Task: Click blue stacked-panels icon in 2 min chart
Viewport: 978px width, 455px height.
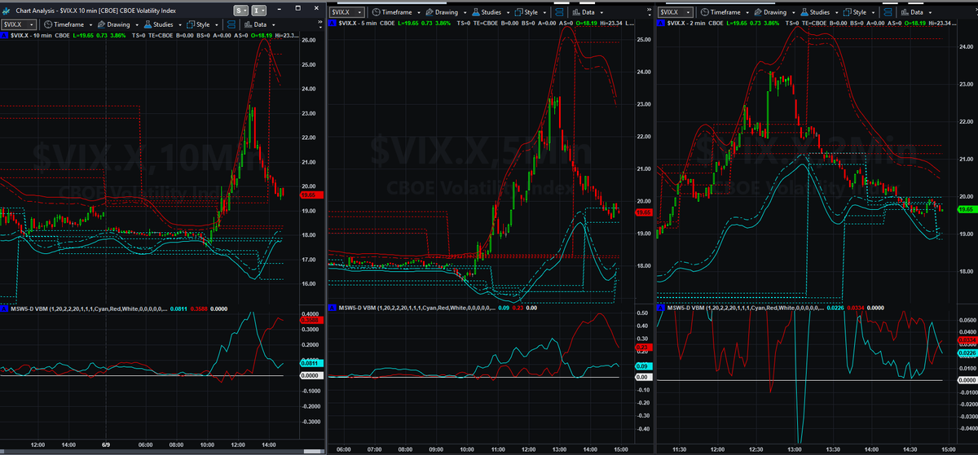Action: [888, 12]
